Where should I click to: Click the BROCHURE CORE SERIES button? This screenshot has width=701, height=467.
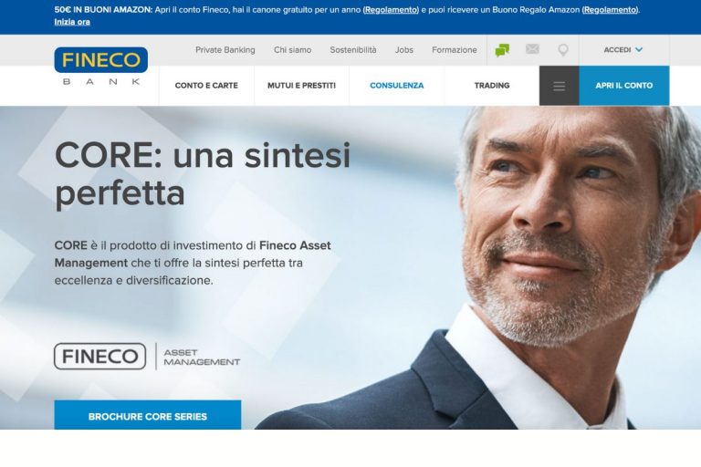pyautogui.click(x=148, y=415)
